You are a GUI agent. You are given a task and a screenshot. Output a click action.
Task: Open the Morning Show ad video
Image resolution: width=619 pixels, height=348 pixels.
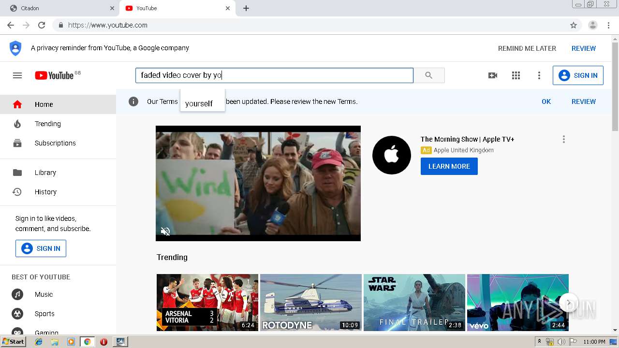[258, 183]
